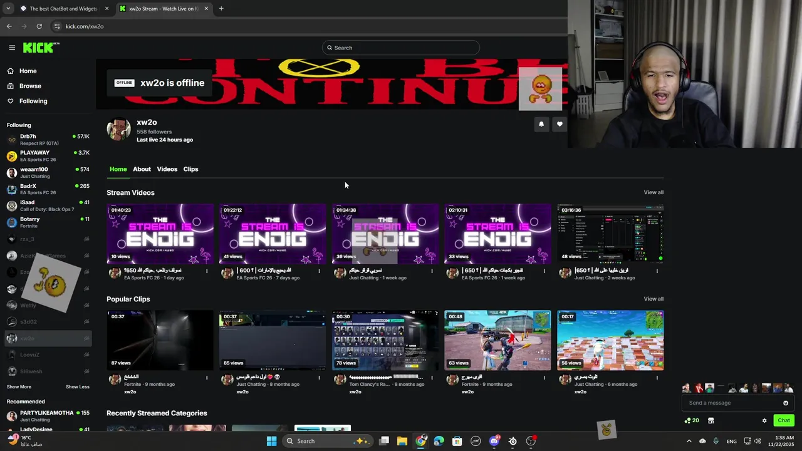Open the browser tab search dropdown
This screenshot has width=802, height=451.
[8, 9]
